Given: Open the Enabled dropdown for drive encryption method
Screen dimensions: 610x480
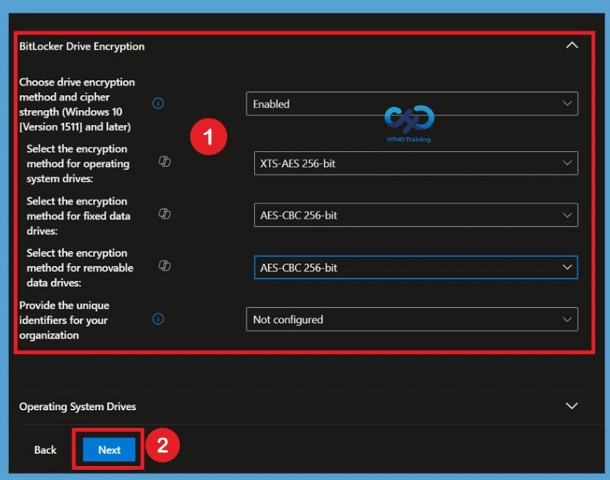Looking at the screenshot, I should (412, 104).
